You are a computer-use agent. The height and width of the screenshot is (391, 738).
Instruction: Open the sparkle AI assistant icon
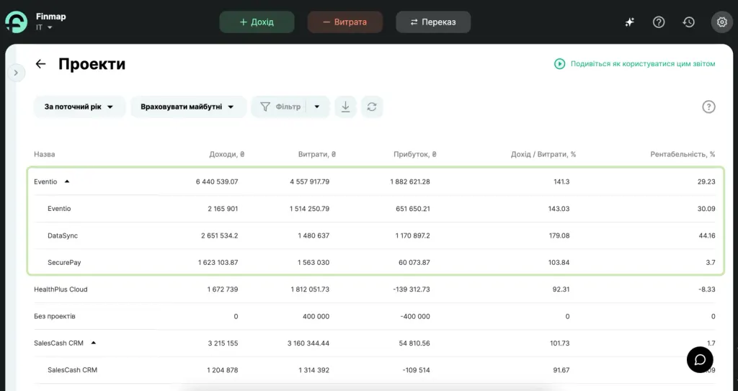pyautogui.click(x=629, y=22)
